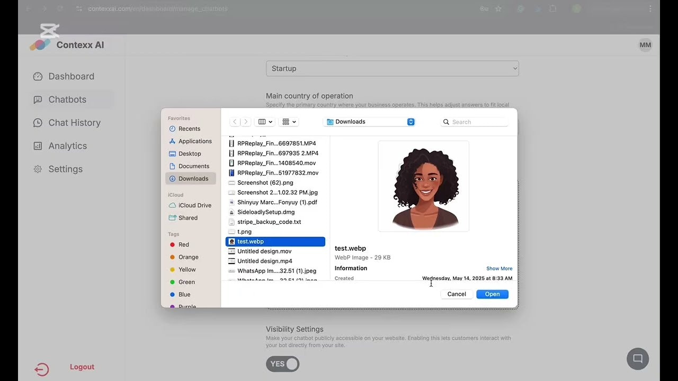Select Screenshot 2...1.02.32 PM.jpg file
Viewport: 678px width, 381px height.
coord(275,193)
